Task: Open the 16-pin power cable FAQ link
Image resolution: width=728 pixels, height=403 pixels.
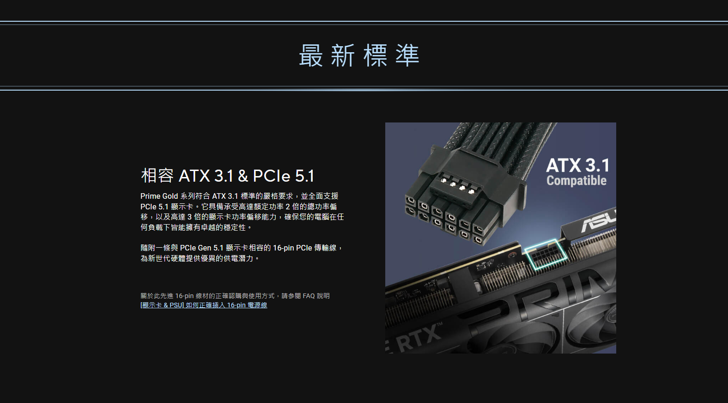Action: point(204,305)
